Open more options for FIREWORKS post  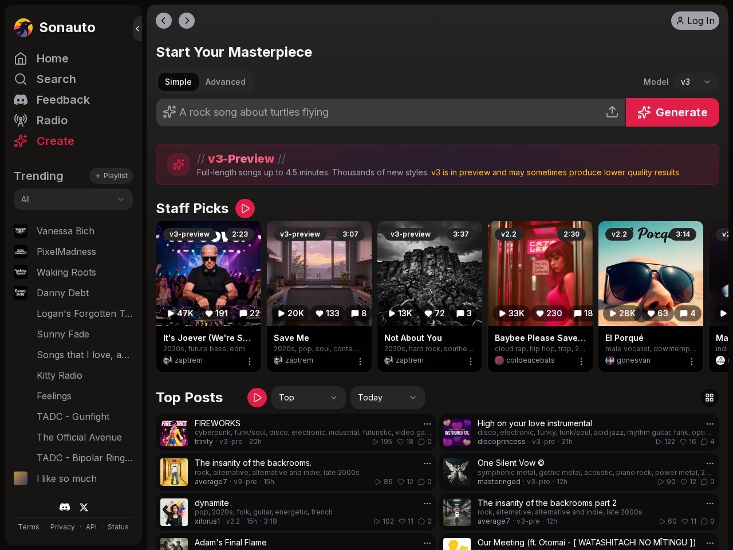click(427, 424)
